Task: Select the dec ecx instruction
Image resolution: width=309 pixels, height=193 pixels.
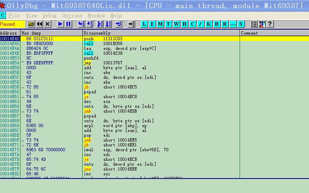Action: click(97, 101)
